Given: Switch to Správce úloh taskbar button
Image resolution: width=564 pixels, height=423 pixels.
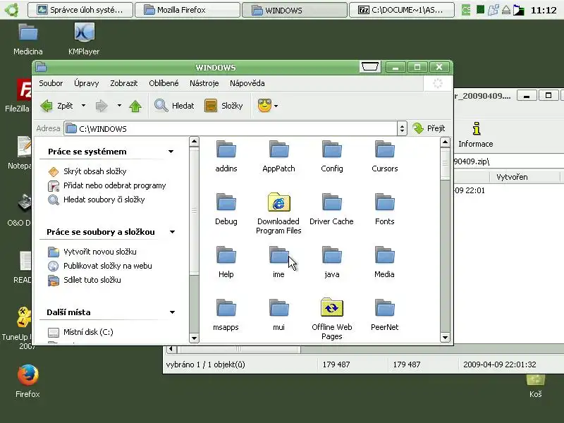Looking at the screenshot, I should pos(80,10).
